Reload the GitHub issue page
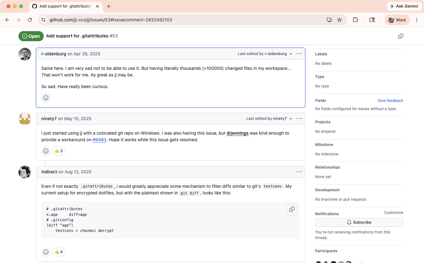 click(30, 20)
